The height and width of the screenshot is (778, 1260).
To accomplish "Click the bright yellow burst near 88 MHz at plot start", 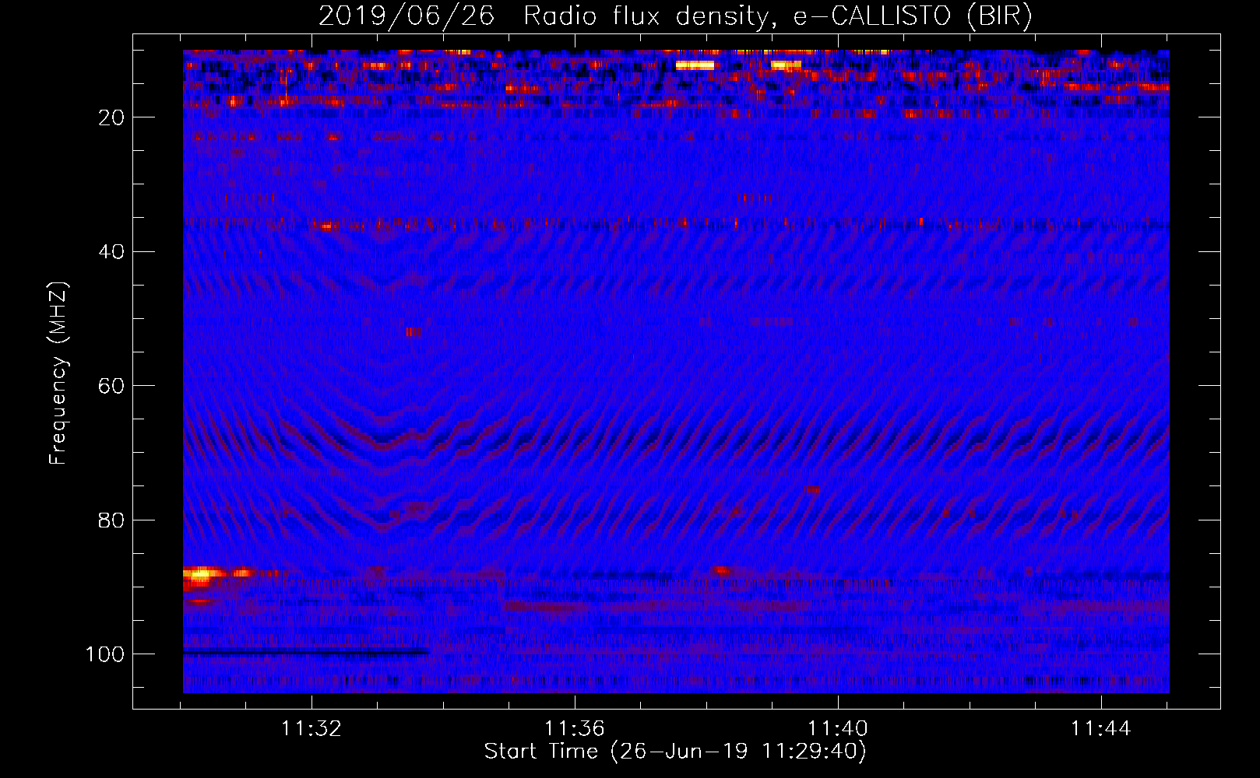I will coord(202,576).
